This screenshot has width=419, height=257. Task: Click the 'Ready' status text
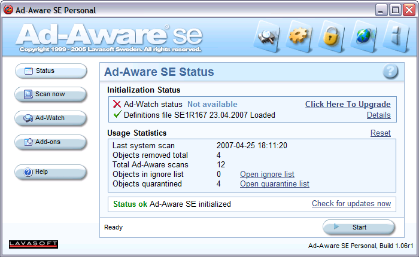click(113, 227)
